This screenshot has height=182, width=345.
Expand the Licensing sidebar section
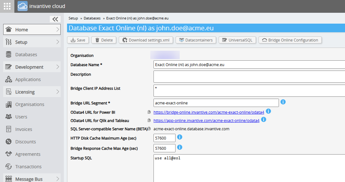coord(32,92)
